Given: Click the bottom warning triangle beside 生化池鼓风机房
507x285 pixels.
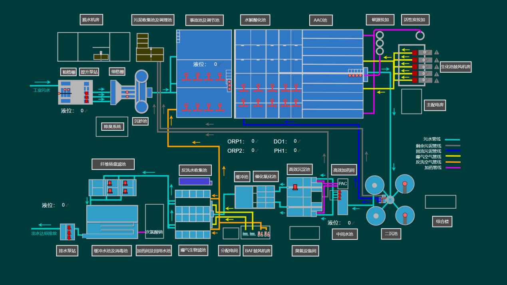Looking at the screenshot, I should click(437, 81).
